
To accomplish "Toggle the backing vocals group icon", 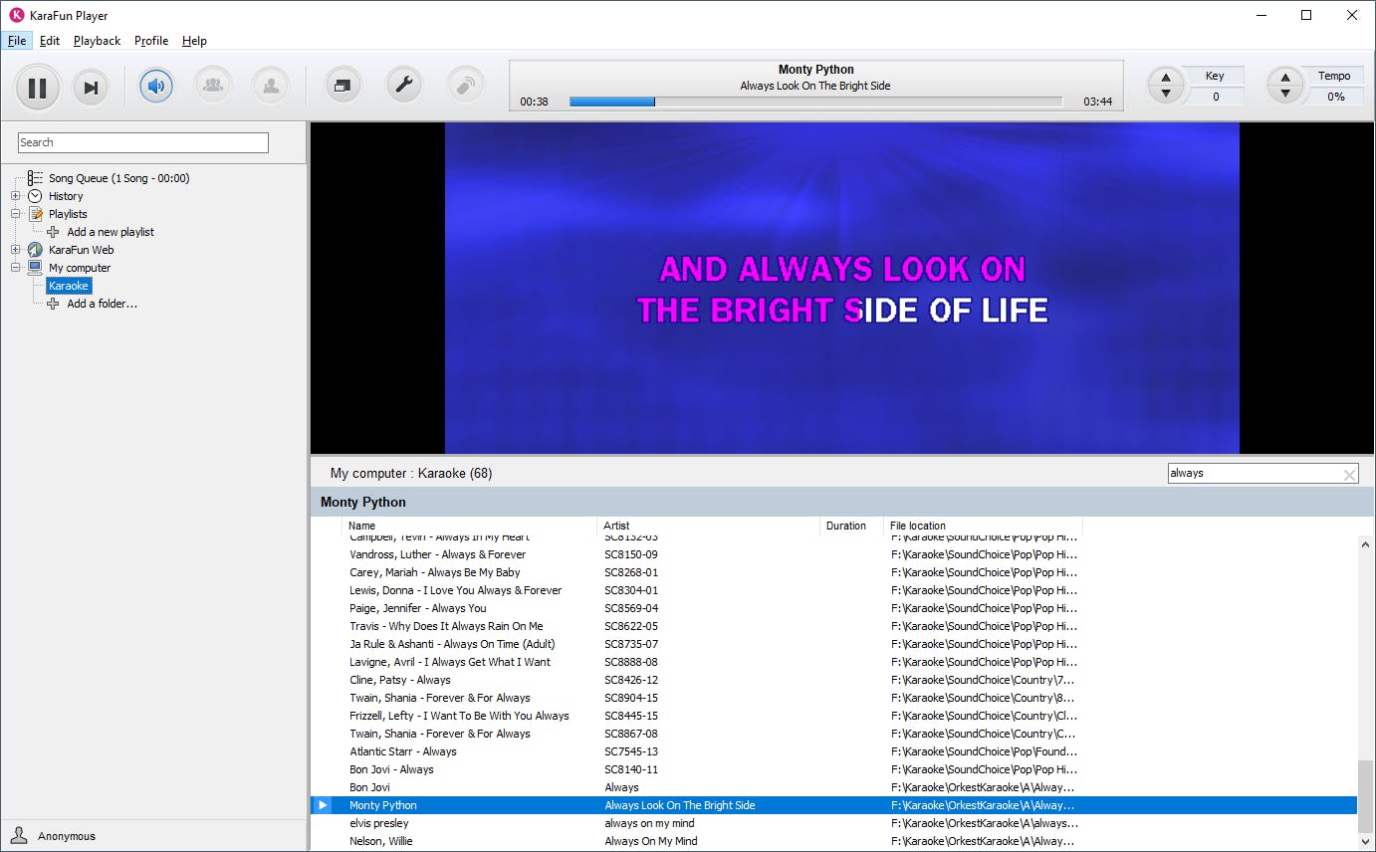I will (x=212, y=86).
